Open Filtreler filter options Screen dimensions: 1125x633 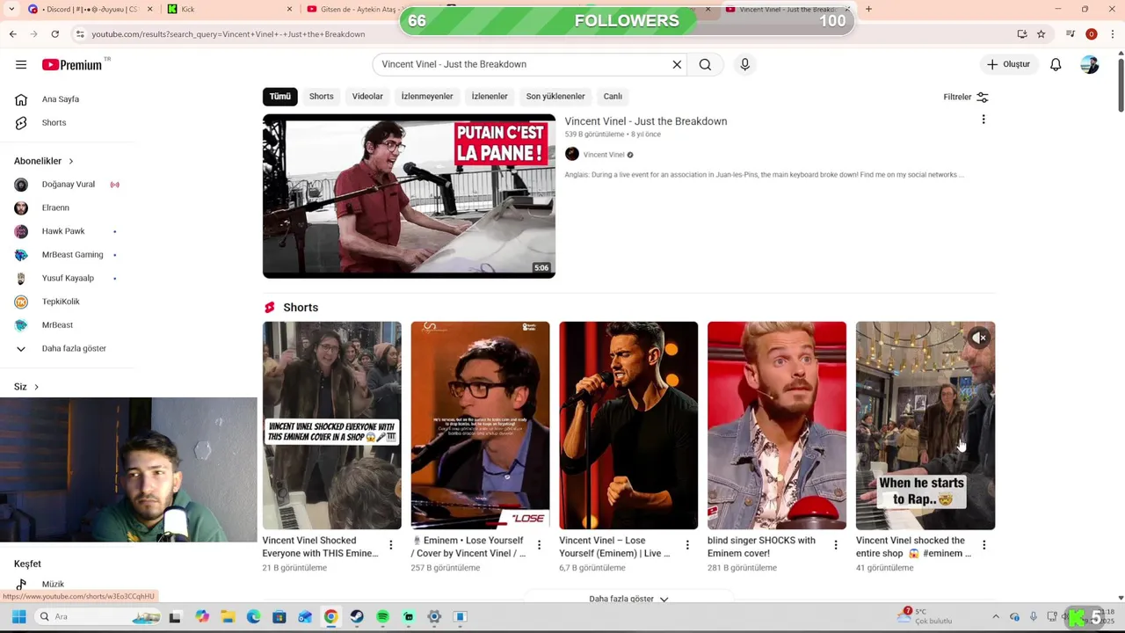coord(966,97)
